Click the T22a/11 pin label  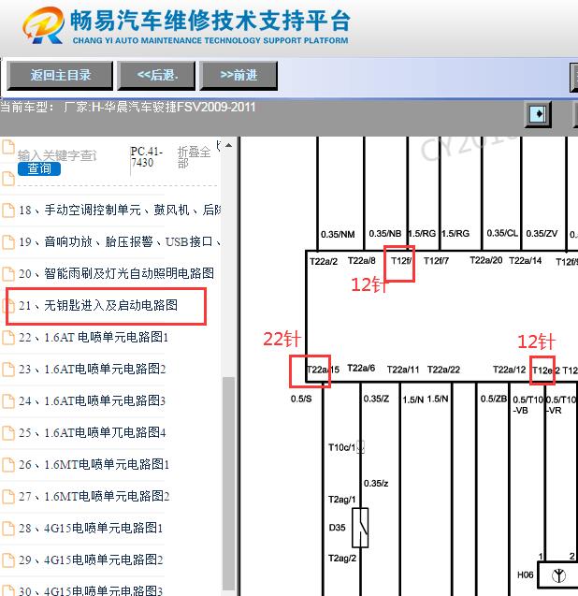click(403, 370)
